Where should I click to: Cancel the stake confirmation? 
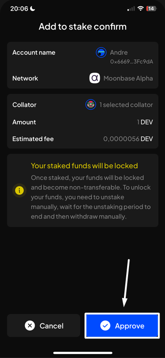pyautogui.click(x=44, y=326)
